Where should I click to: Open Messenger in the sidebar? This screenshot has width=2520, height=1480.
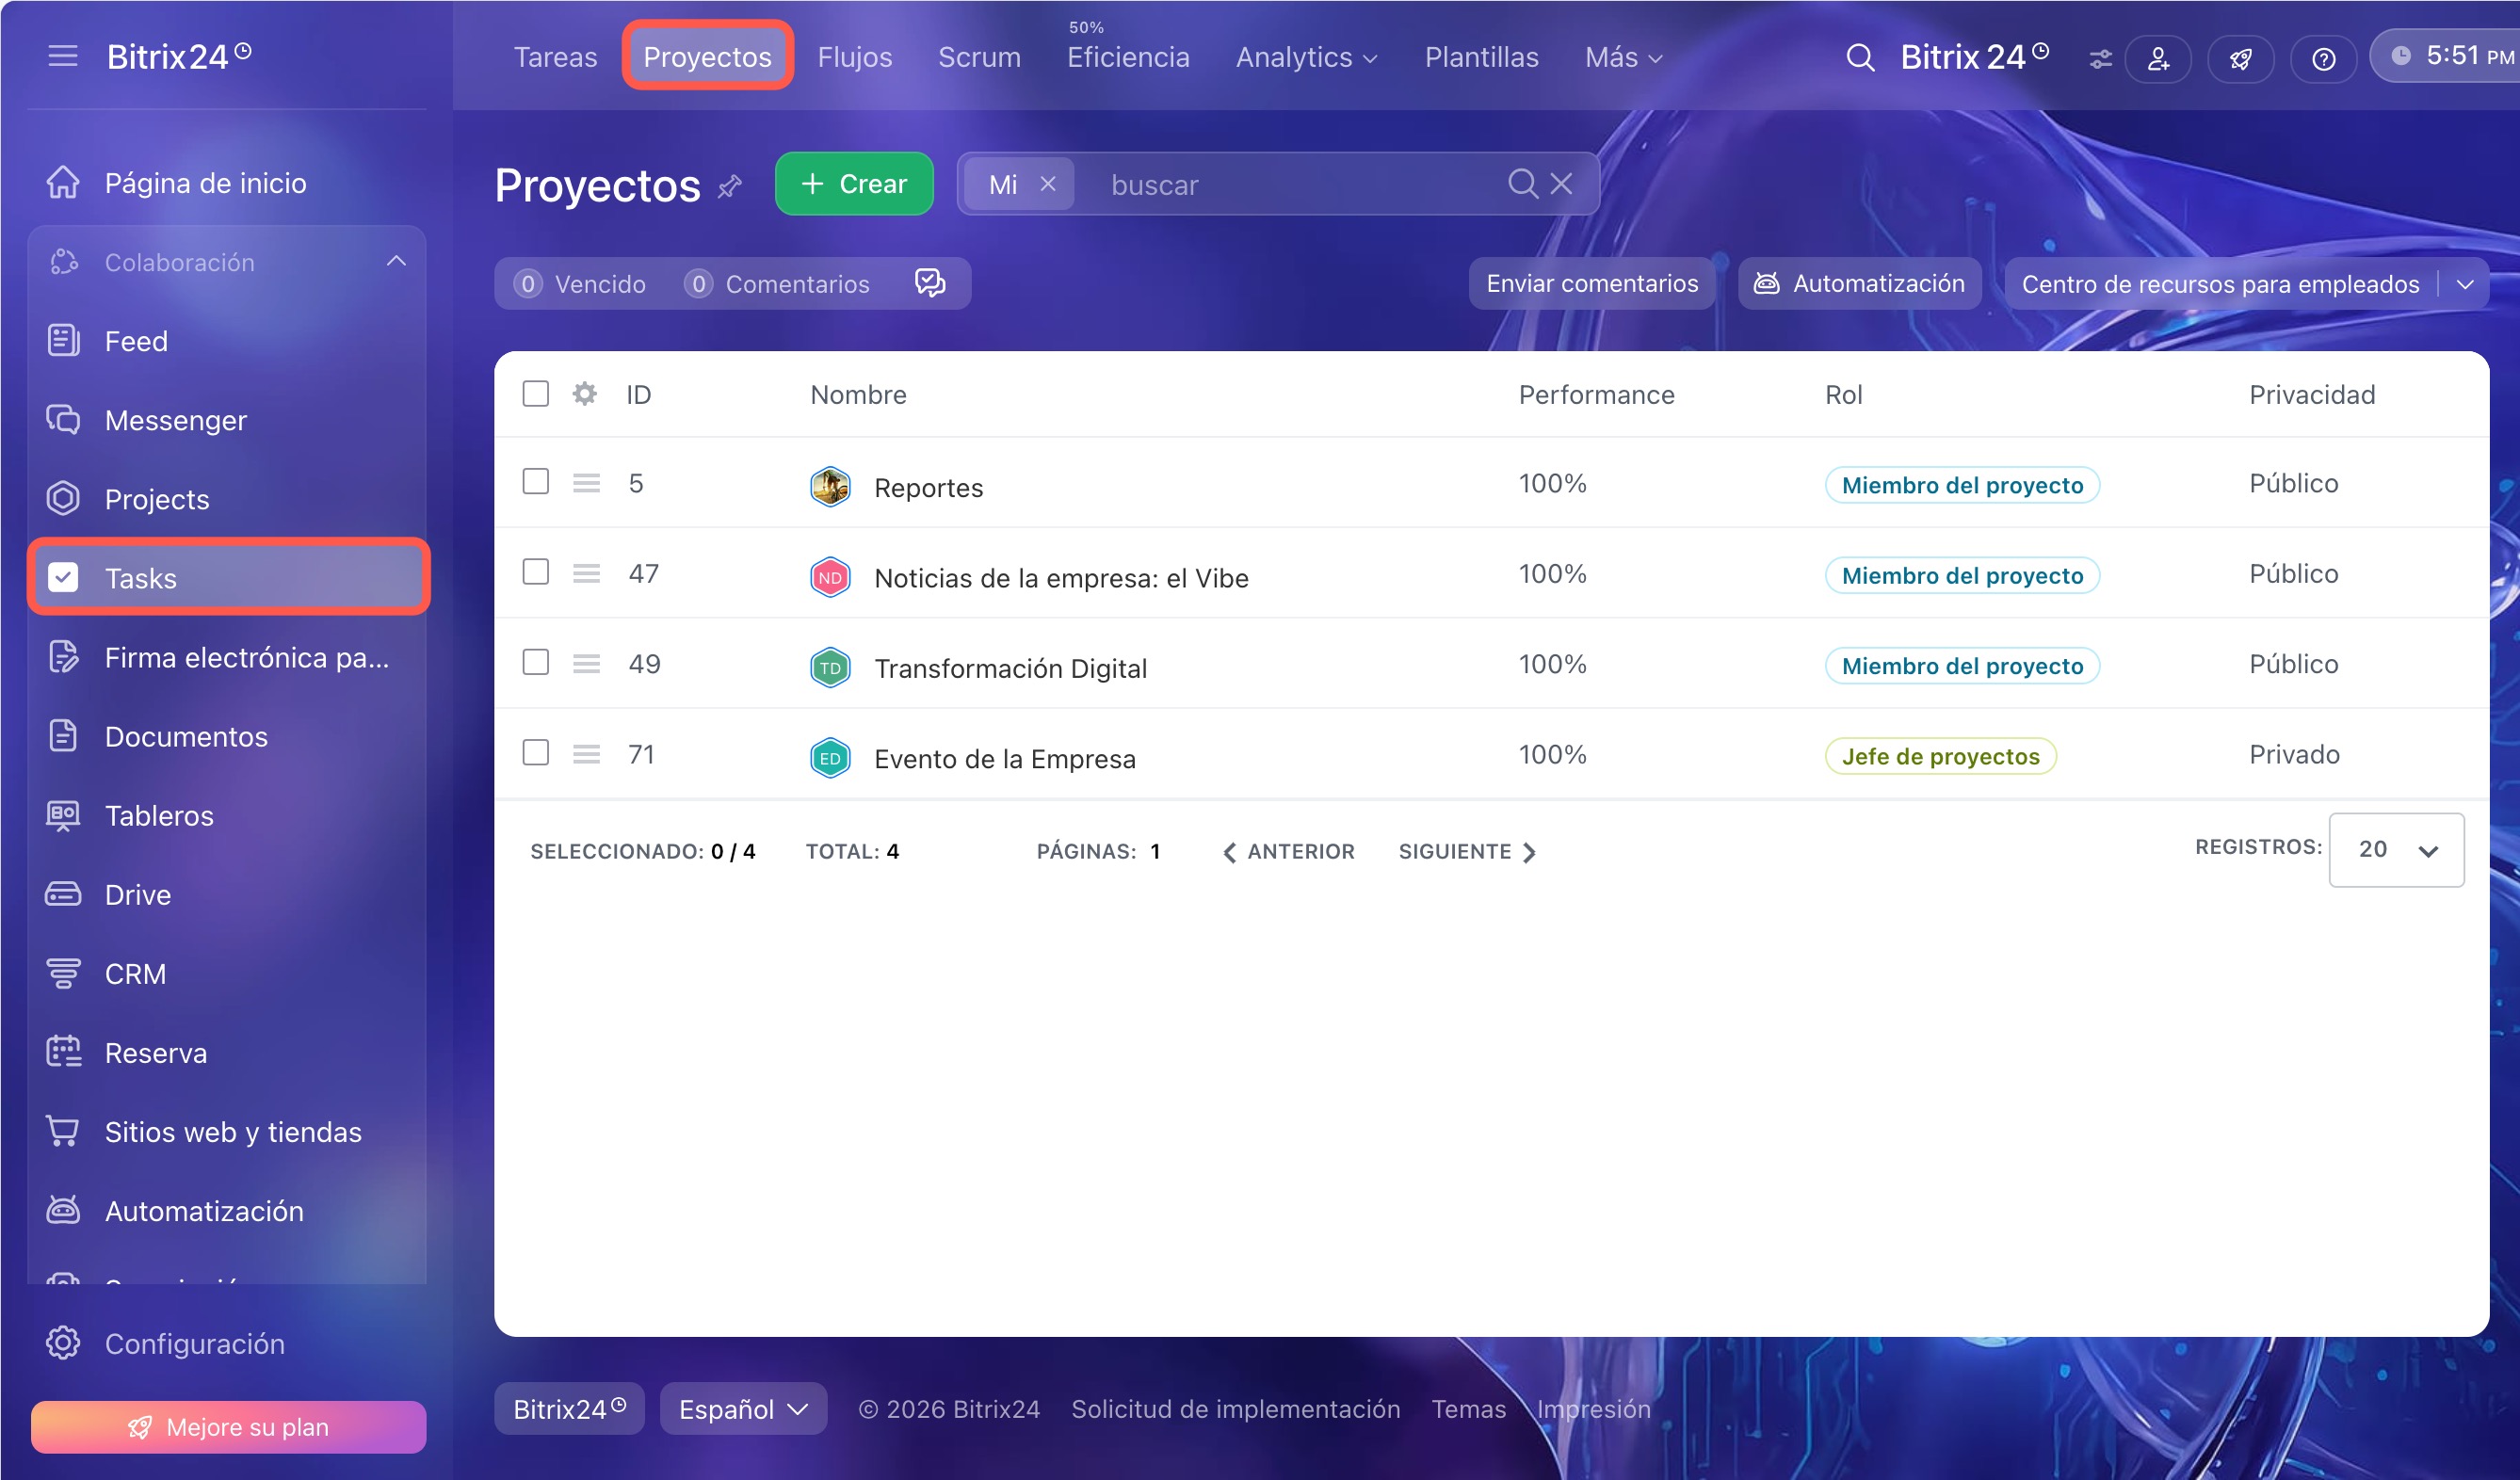click(228, 420)
